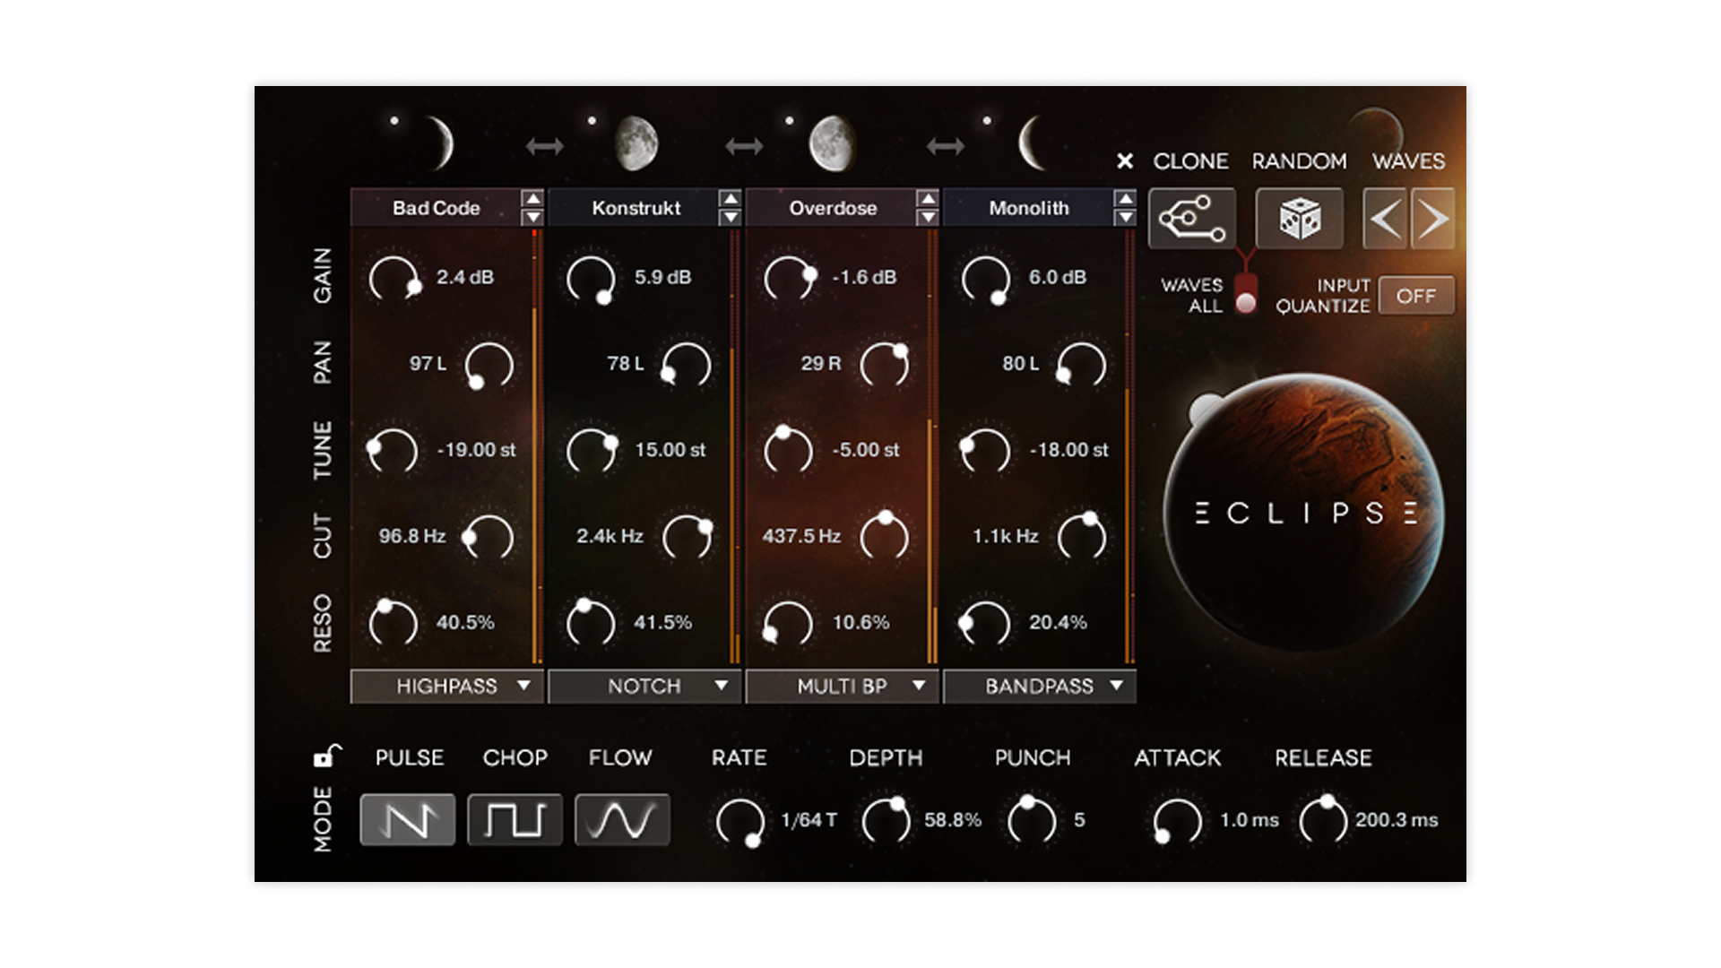Click the Random dice icon button
The width and height of the screenshot is (1721, 968).
click(x=1299, y=219)
